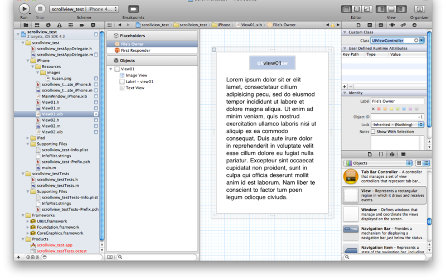Image resolution: width=446 pixels, height=280 pixels.
Task: Add a runtime attribute with plus button
Action: coord(345,86)
